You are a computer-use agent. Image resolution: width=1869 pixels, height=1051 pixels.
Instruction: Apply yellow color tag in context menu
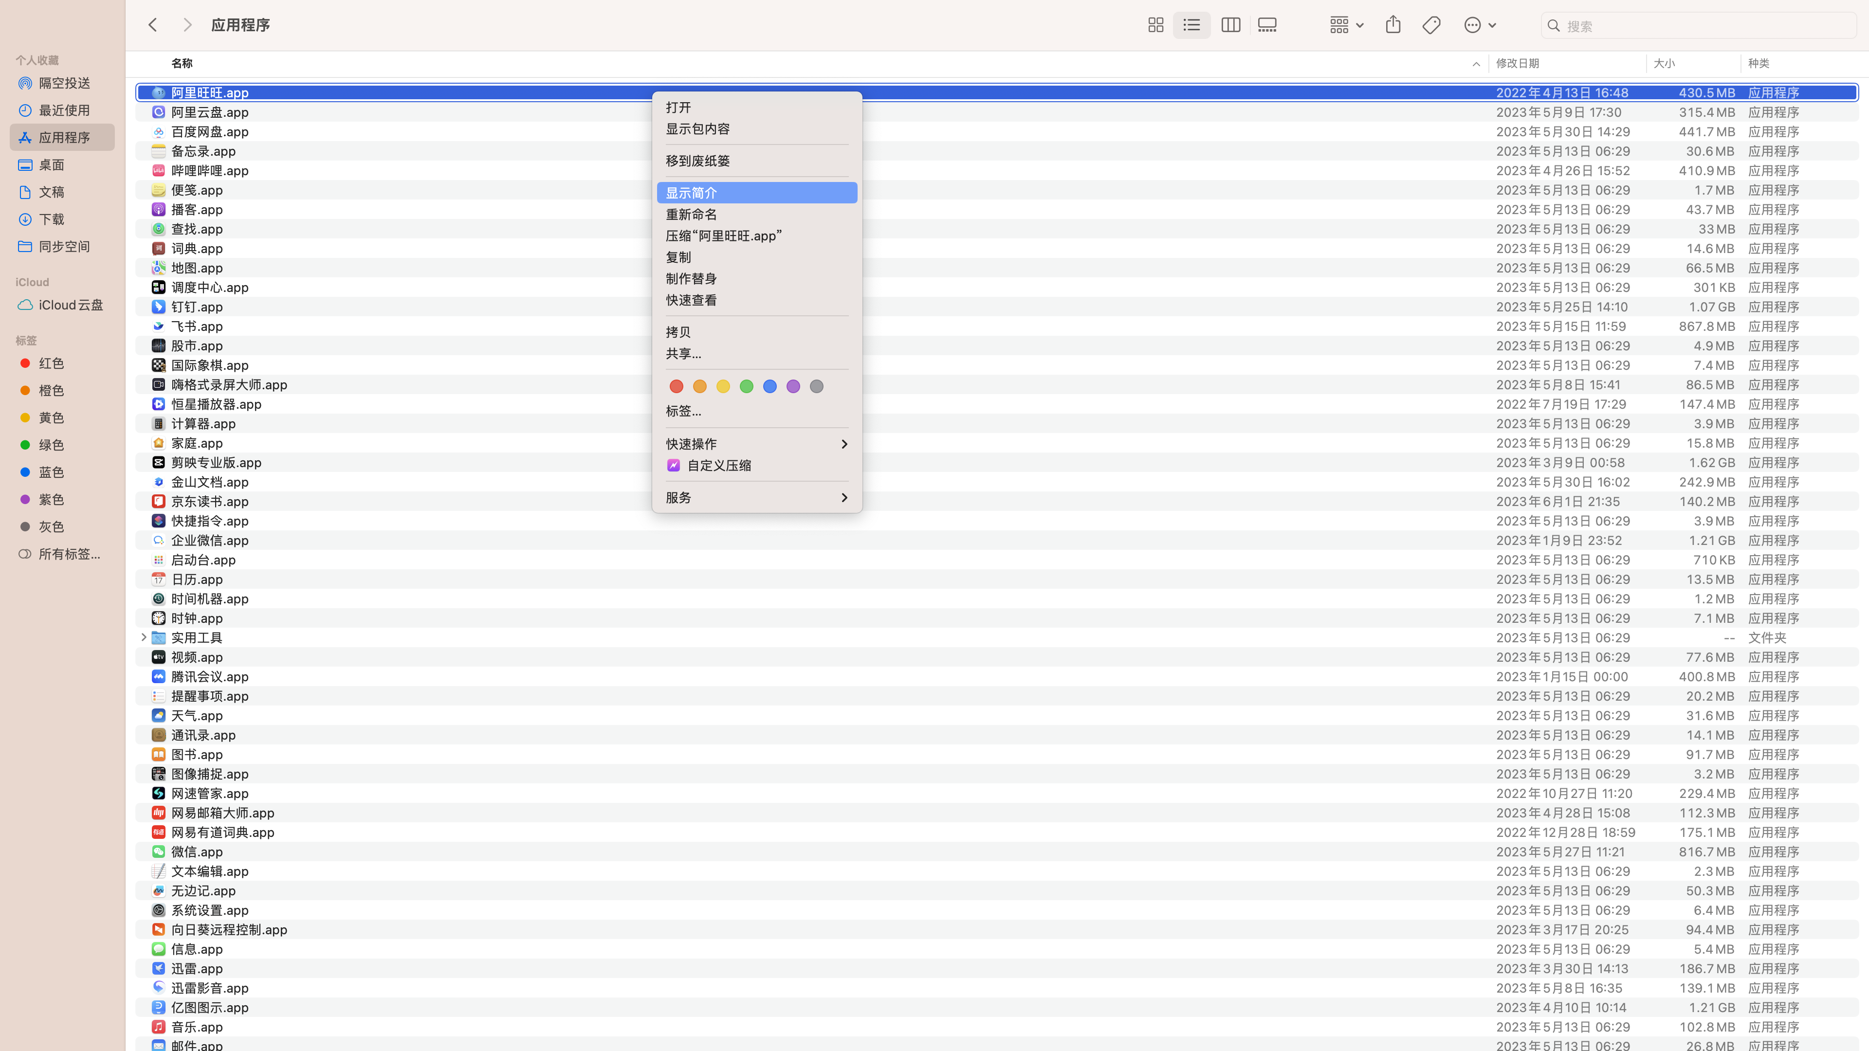coord(723,387)
